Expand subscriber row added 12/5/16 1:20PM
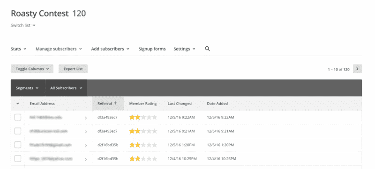Viewport: 375px width, 169px height. 86,145
